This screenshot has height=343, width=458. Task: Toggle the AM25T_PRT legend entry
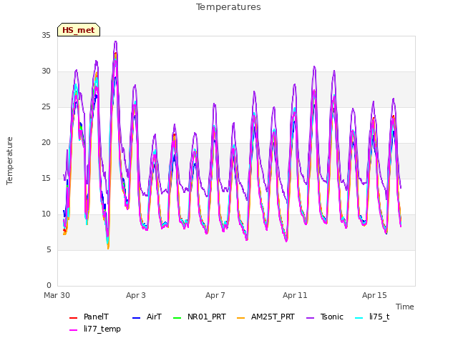(265, 317)
